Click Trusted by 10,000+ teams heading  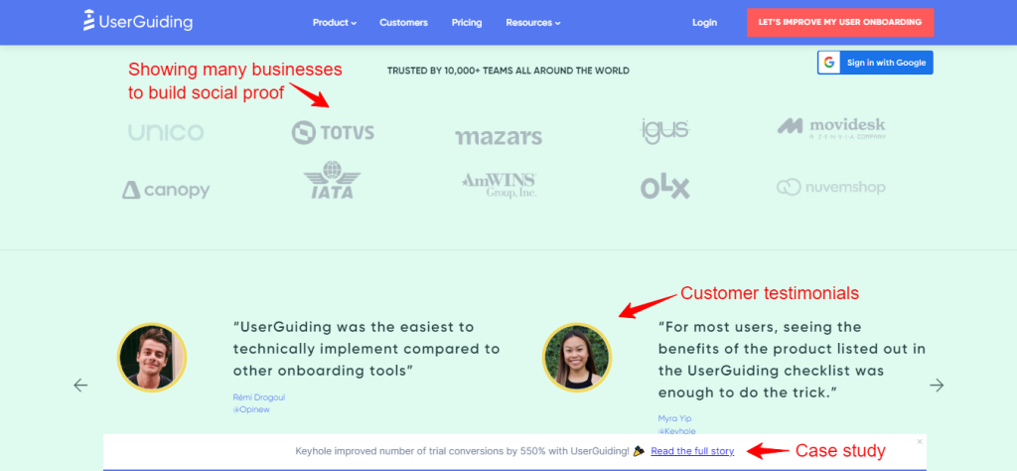pyautogui.click(x=508, y=71)
